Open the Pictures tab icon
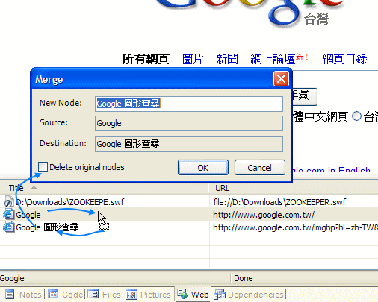 click(x=131, y=295)
